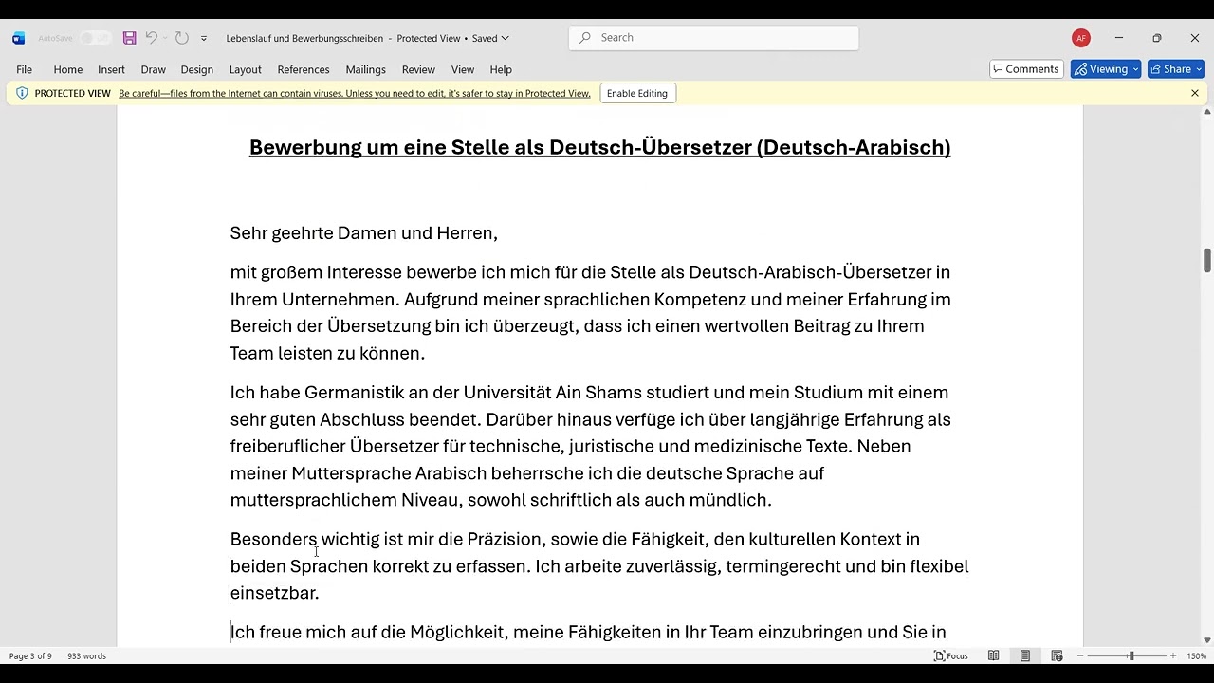Click the Protected View warning message link
This screenshot has height=683, width=1214.
pyautogui.click(x=355, y=93)
